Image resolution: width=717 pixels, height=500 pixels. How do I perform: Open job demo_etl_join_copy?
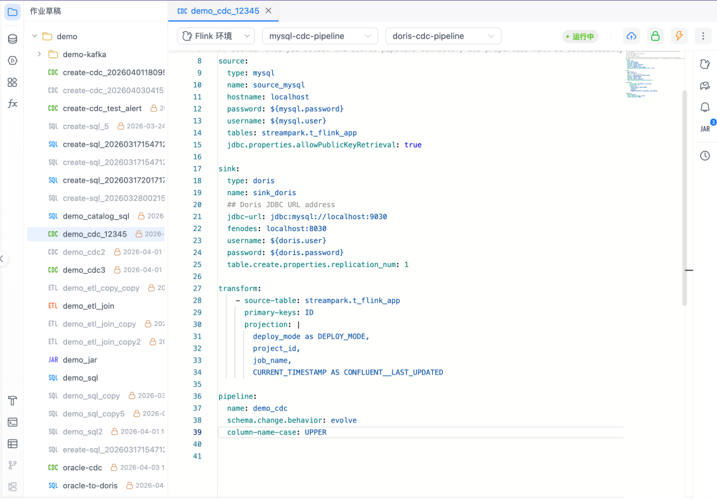pyautogui.click(x=99, y=324)
